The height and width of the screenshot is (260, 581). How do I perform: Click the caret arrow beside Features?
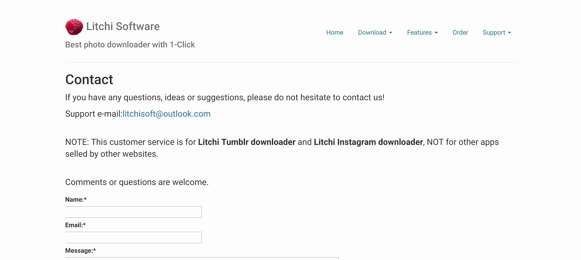coord(436,33)
